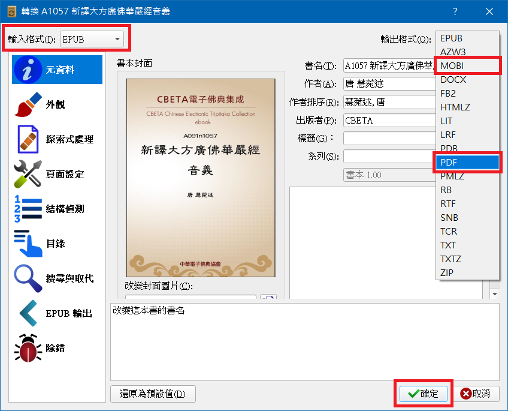Click scrollbar down arrow of comments area
Viewport: 508px width, 411px height.
(x=494, y=294)
